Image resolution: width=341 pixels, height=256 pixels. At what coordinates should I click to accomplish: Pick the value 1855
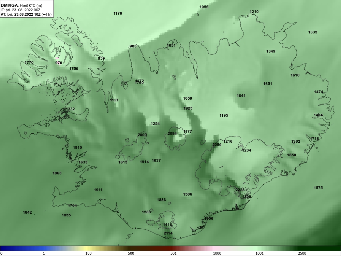tap(66, 215)
